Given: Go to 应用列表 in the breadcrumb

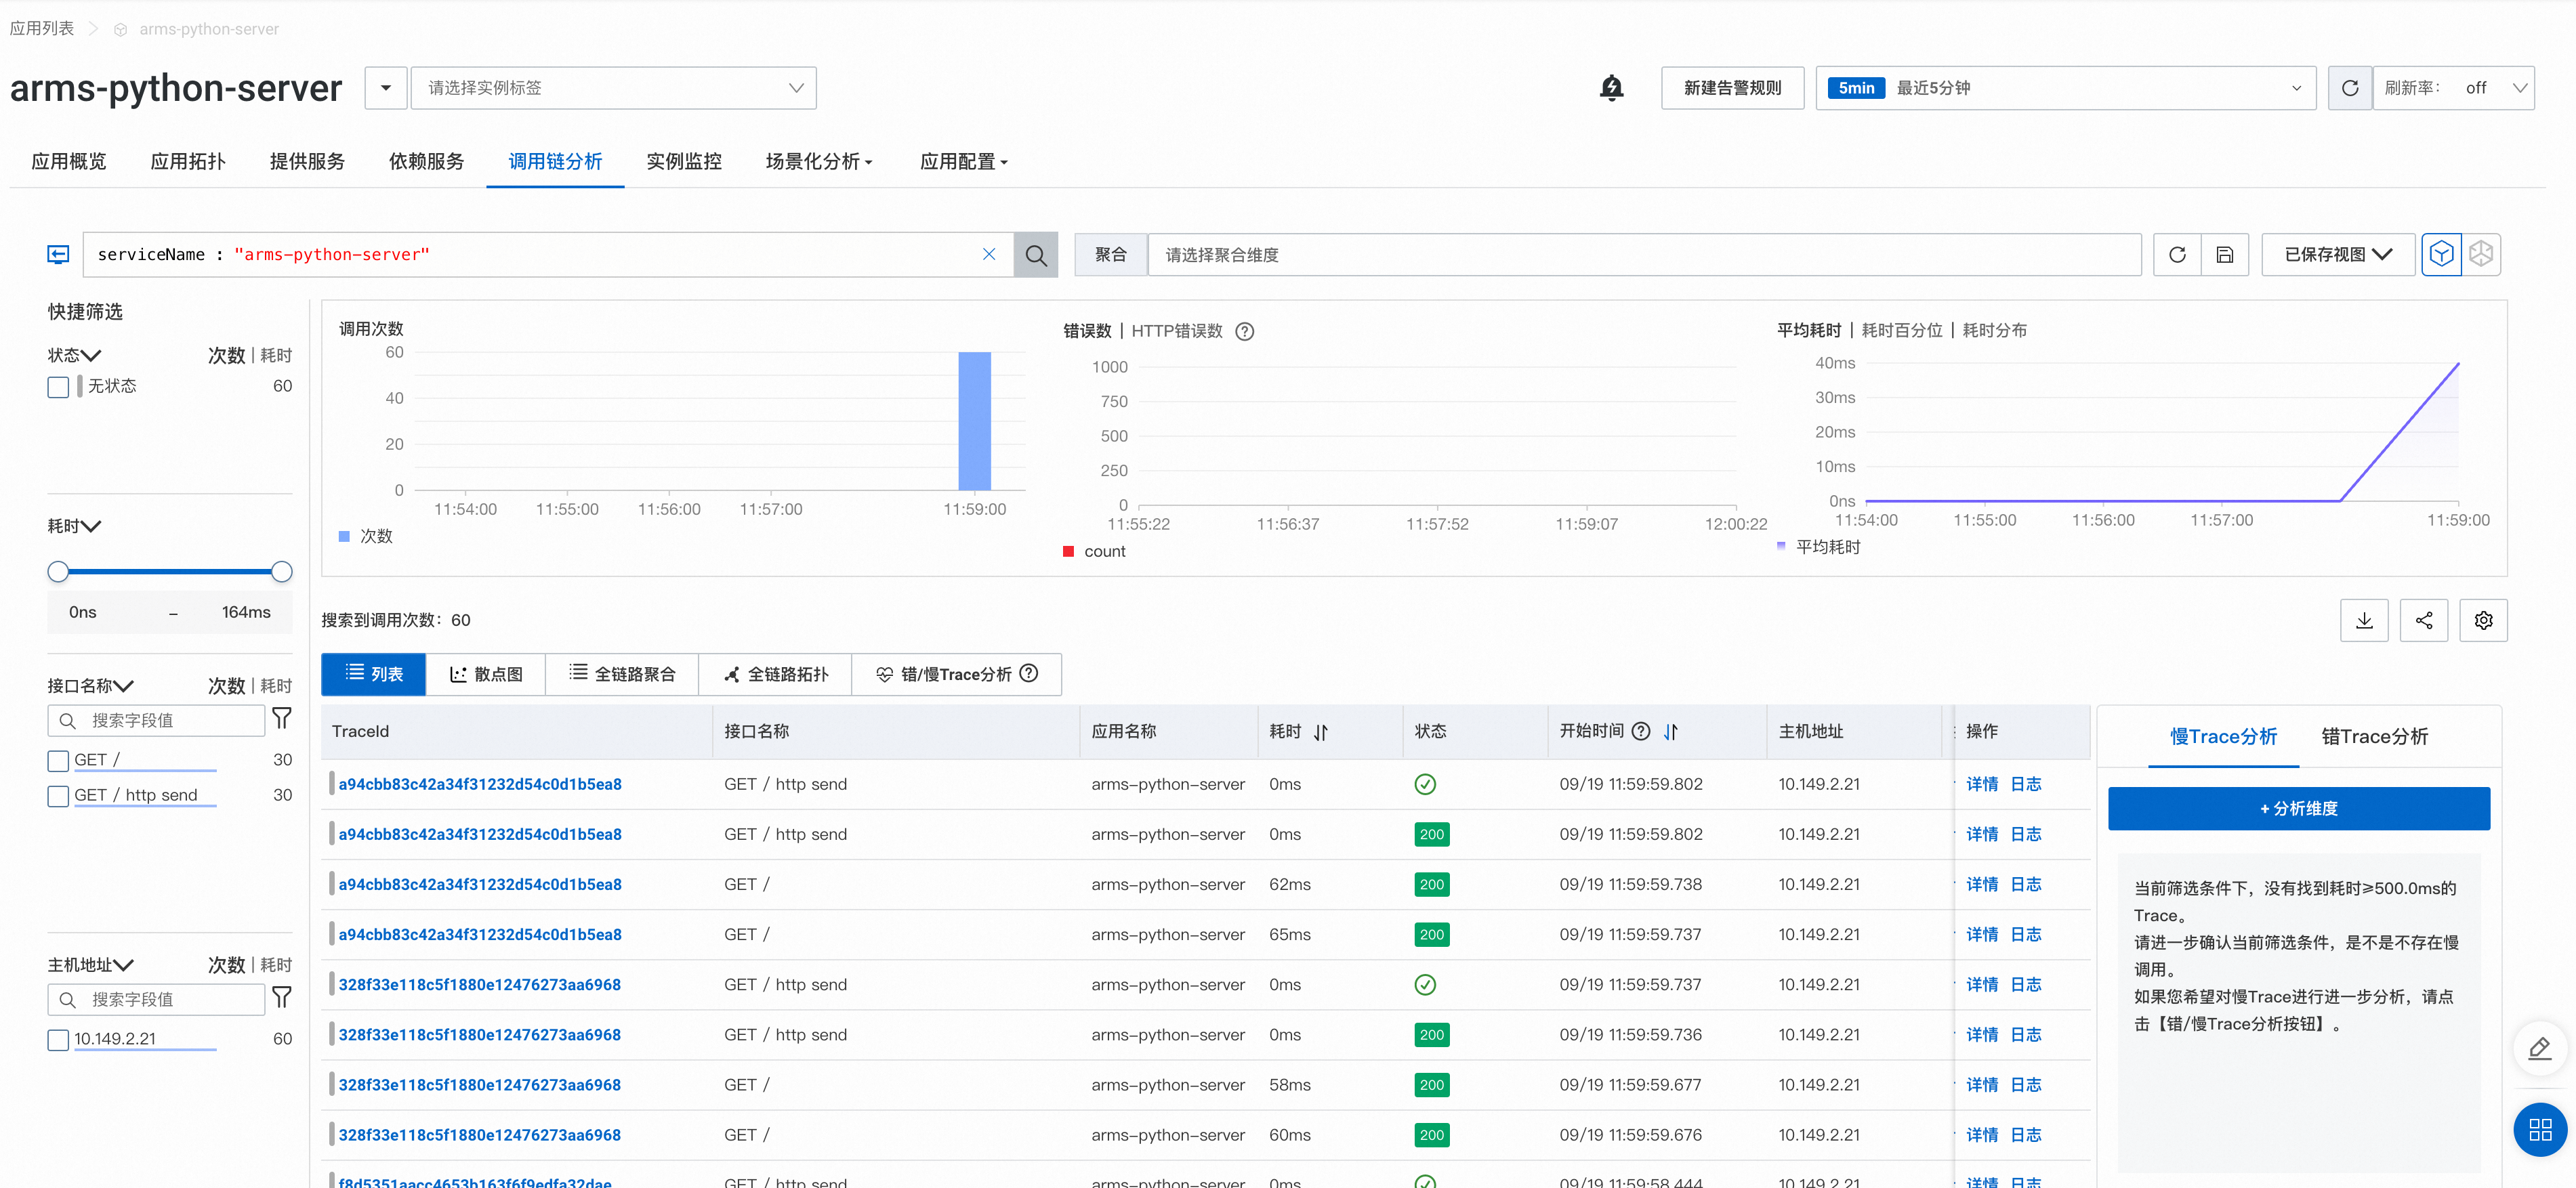Looking at the screenshot, I should click(x=42, y=29).
